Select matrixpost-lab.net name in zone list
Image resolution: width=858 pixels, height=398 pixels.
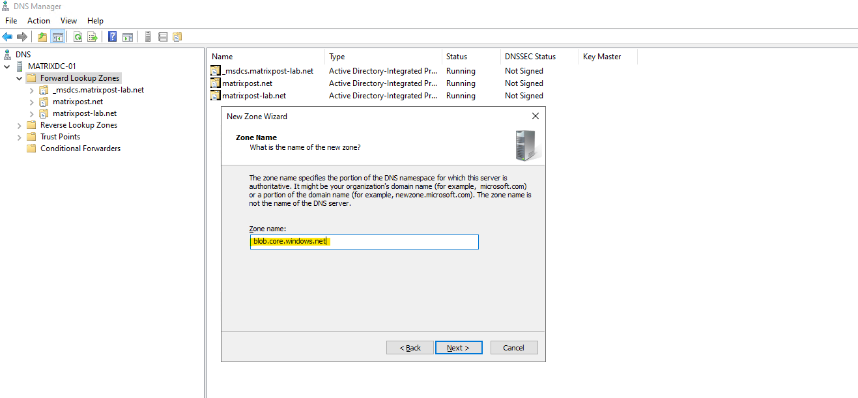[x=254, y=96]
